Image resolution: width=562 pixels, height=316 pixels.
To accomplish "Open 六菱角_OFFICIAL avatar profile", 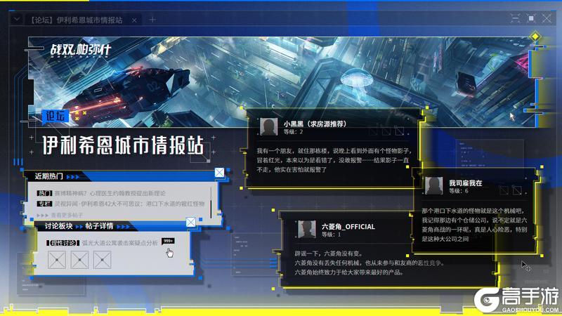I will tap(305, 229).
